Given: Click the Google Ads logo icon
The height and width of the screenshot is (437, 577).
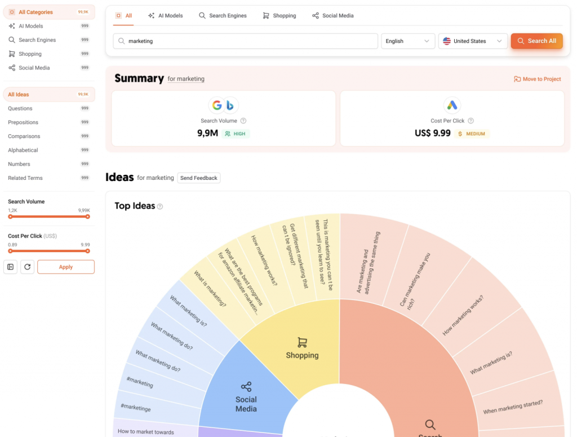Looking at the screenshot, I should click(452, 105).
